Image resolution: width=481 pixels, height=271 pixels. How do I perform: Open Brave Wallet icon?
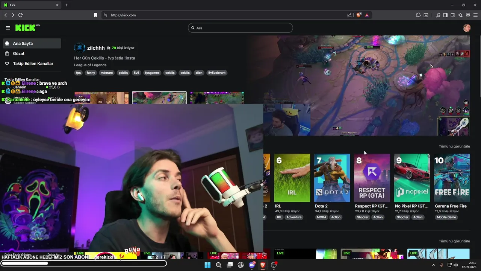pos(453,15)
